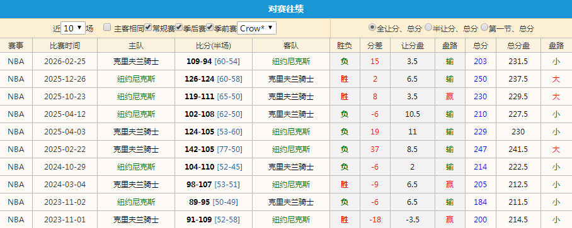Click the [77-50] half-time score
Image resolution: width=572 pixels, height=228 pixels.
pyautogui.click(x=230, y=149)
